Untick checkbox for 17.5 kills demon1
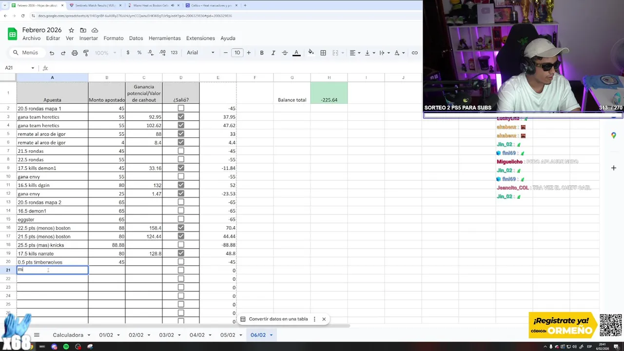This screenshot has width=624, height=351. coord(181,168)
